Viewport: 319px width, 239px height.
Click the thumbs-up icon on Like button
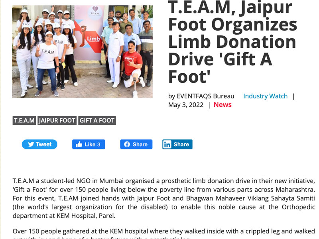point(79,144)
